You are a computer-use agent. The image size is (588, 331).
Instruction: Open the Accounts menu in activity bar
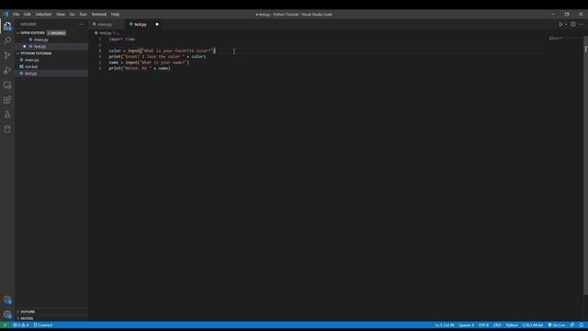pos(7,300)
